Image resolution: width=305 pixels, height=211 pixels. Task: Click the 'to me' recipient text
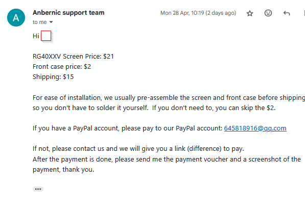39,22
